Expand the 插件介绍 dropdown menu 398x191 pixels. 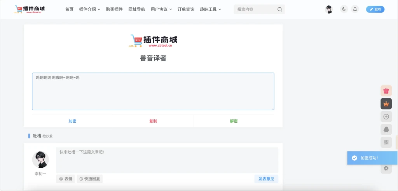tap(89, 9)
